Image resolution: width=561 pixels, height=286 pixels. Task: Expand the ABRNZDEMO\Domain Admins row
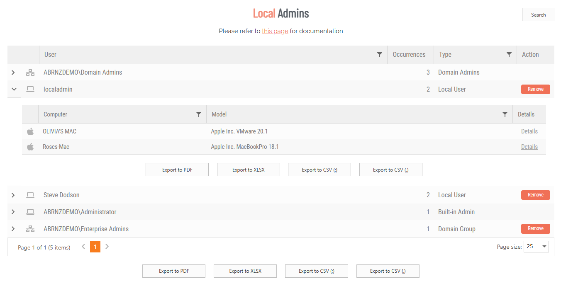pos(13,73)
